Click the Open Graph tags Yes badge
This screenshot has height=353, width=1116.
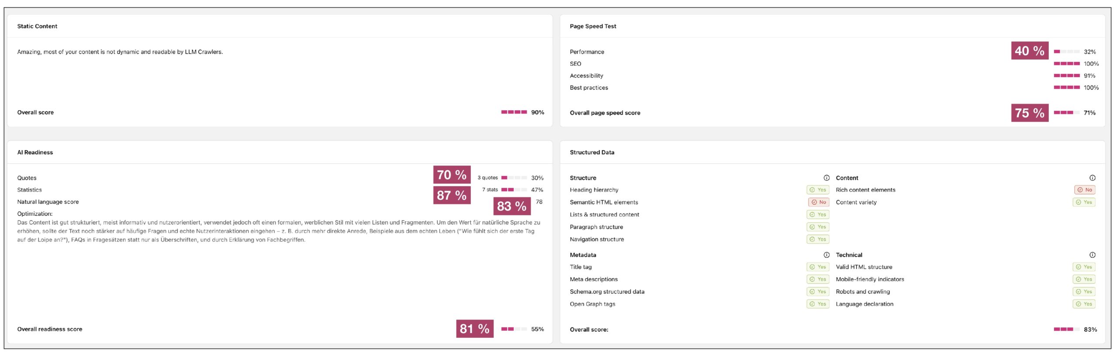coord(818,304)
